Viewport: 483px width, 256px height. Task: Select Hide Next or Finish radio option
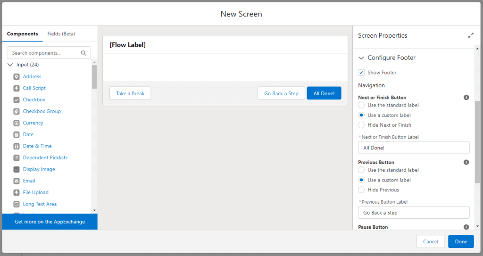point(361,125)
